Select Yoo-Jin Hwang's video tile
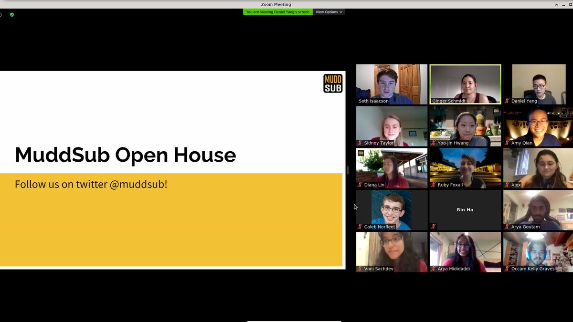The width and height of the screenshot is (573, 322). pyautogui.click(x=465, y=126)
